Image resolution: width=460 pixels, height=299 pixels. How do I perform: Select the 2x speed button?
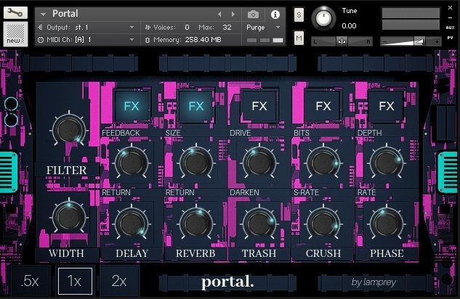click(x=119, y=281)
